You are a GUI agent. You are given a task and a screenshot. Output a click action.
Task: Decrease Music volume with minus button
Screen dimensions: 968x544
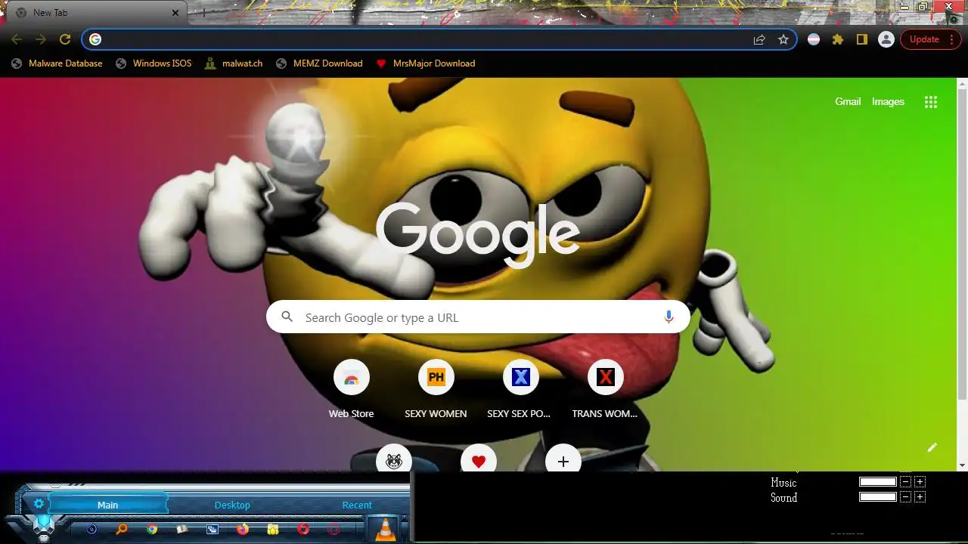905,482
